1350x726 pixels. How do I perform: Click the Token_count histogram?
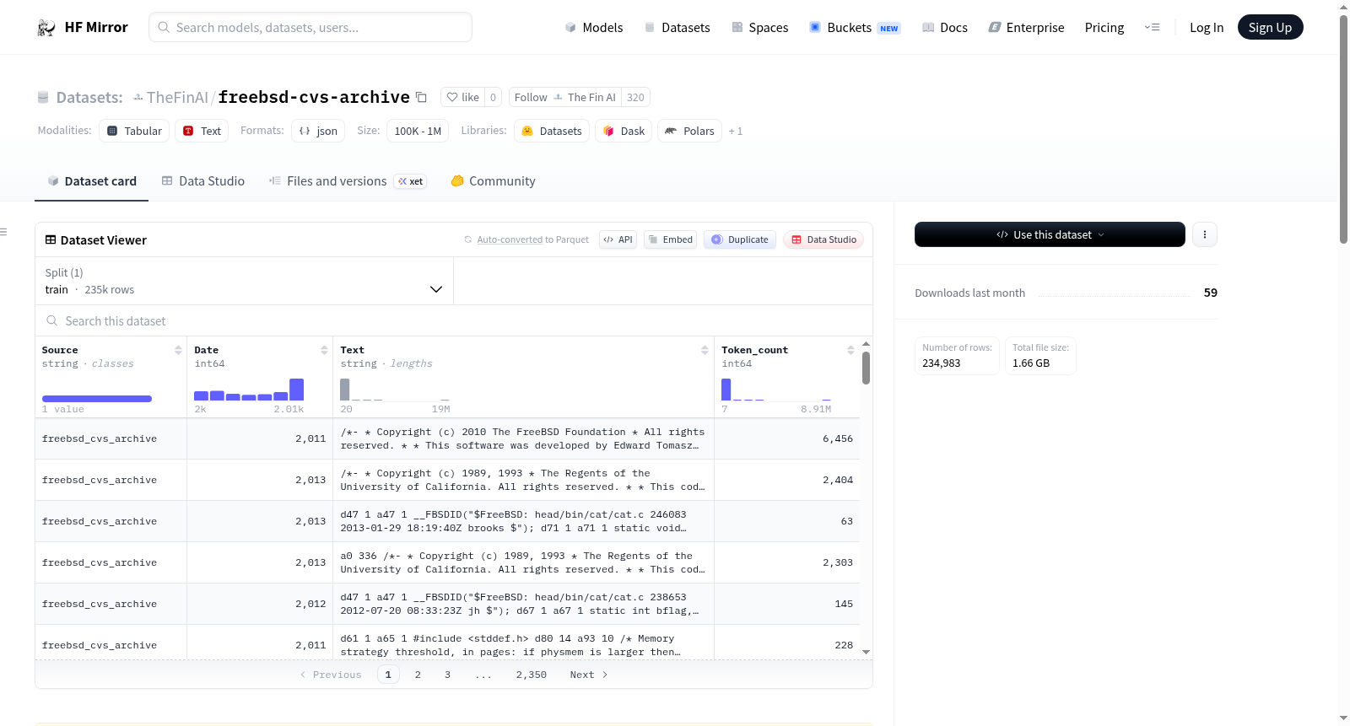776,390
